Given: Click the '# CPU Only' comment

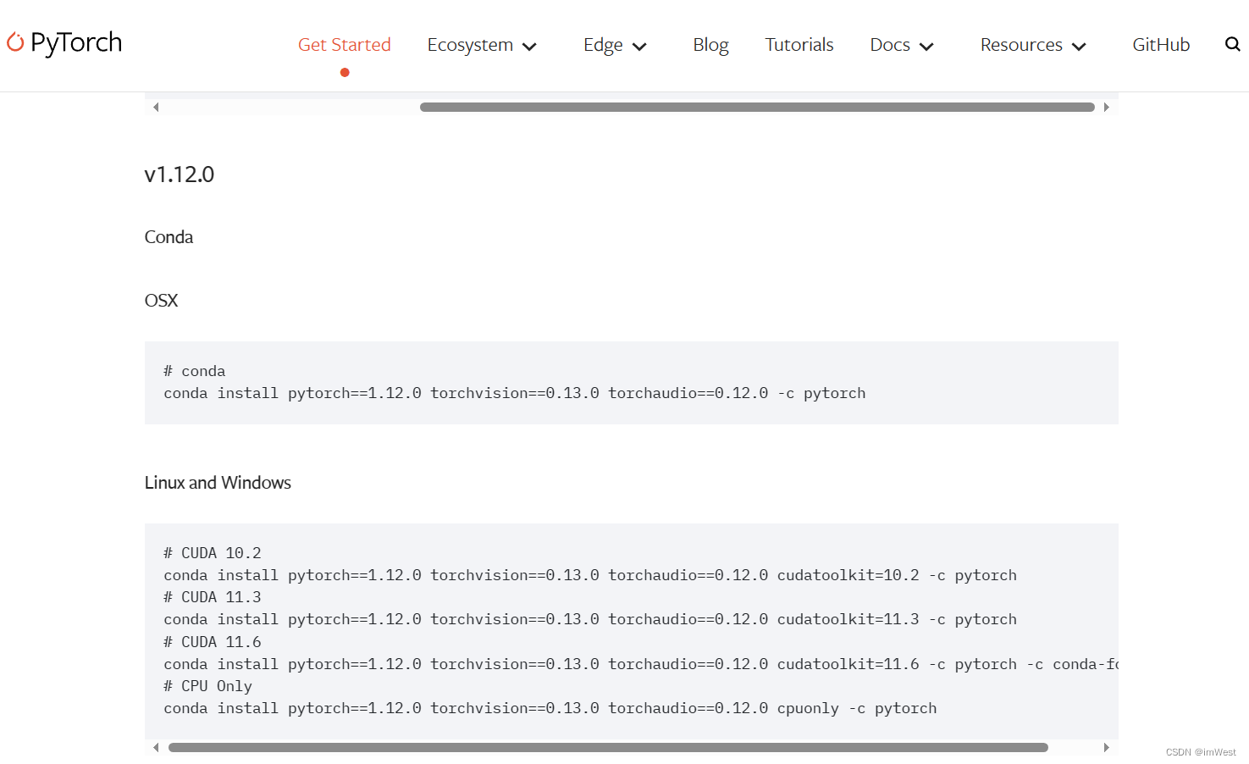Looking at the screenshot, I should [207, 686].
